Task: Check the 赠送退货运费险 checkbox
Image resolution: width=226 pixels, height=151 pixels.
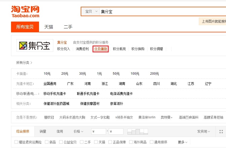Action: pyautogui.click(x=16, y=142)
